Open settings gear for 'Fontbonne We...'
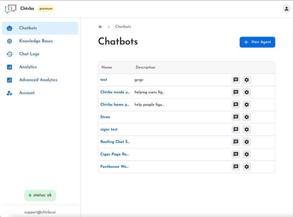293x217 pixels. [247, 166]
